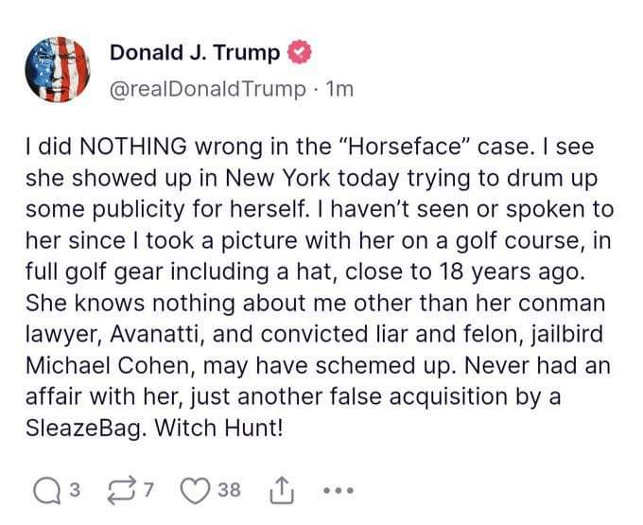Click the like count "38"
Image resolution: width=643 pixels, height=525 pixels.
[x=230, y=491]
